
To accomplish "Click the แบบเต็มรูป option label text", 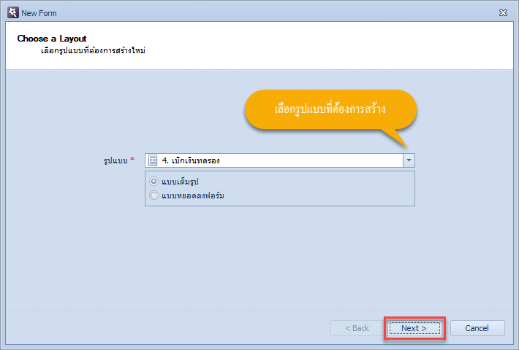I will tap(180, 182).
